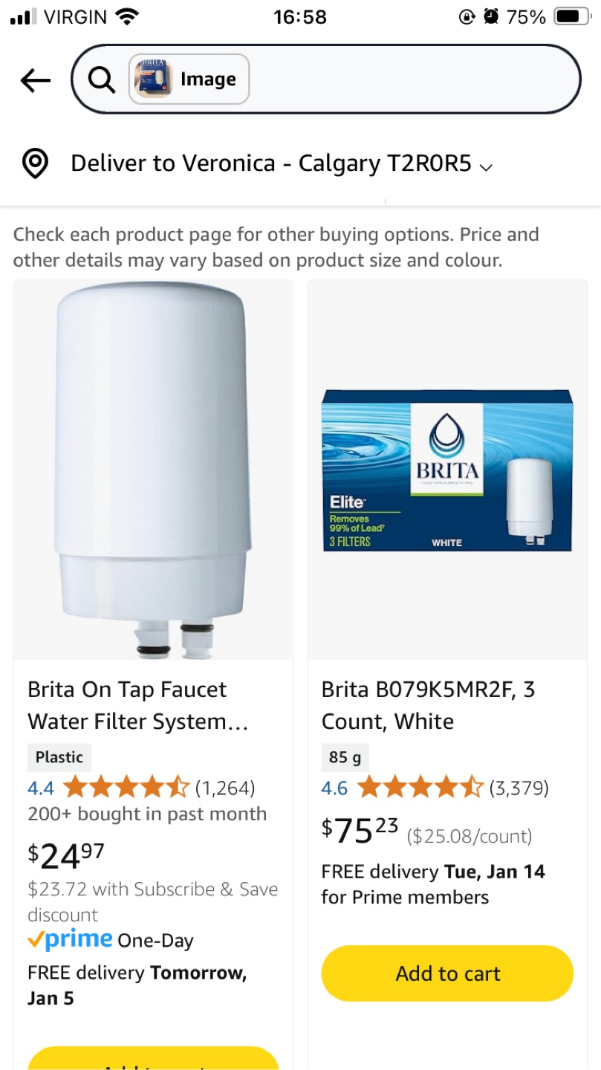Open the 1,264 reviews count
The width and height of the screenshot is (601, 1070).
tap(225, 788)
